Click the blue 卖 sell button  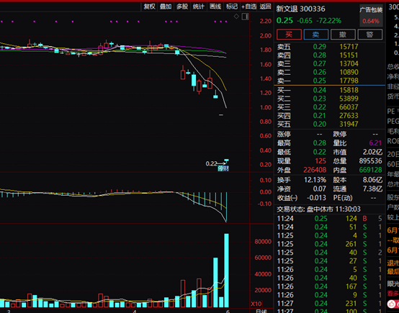pyautogui.click(x=315, y=35)
